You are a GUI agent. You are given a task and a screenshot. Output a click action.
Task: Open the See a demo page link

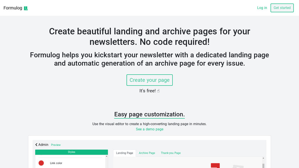pos(149,129)
